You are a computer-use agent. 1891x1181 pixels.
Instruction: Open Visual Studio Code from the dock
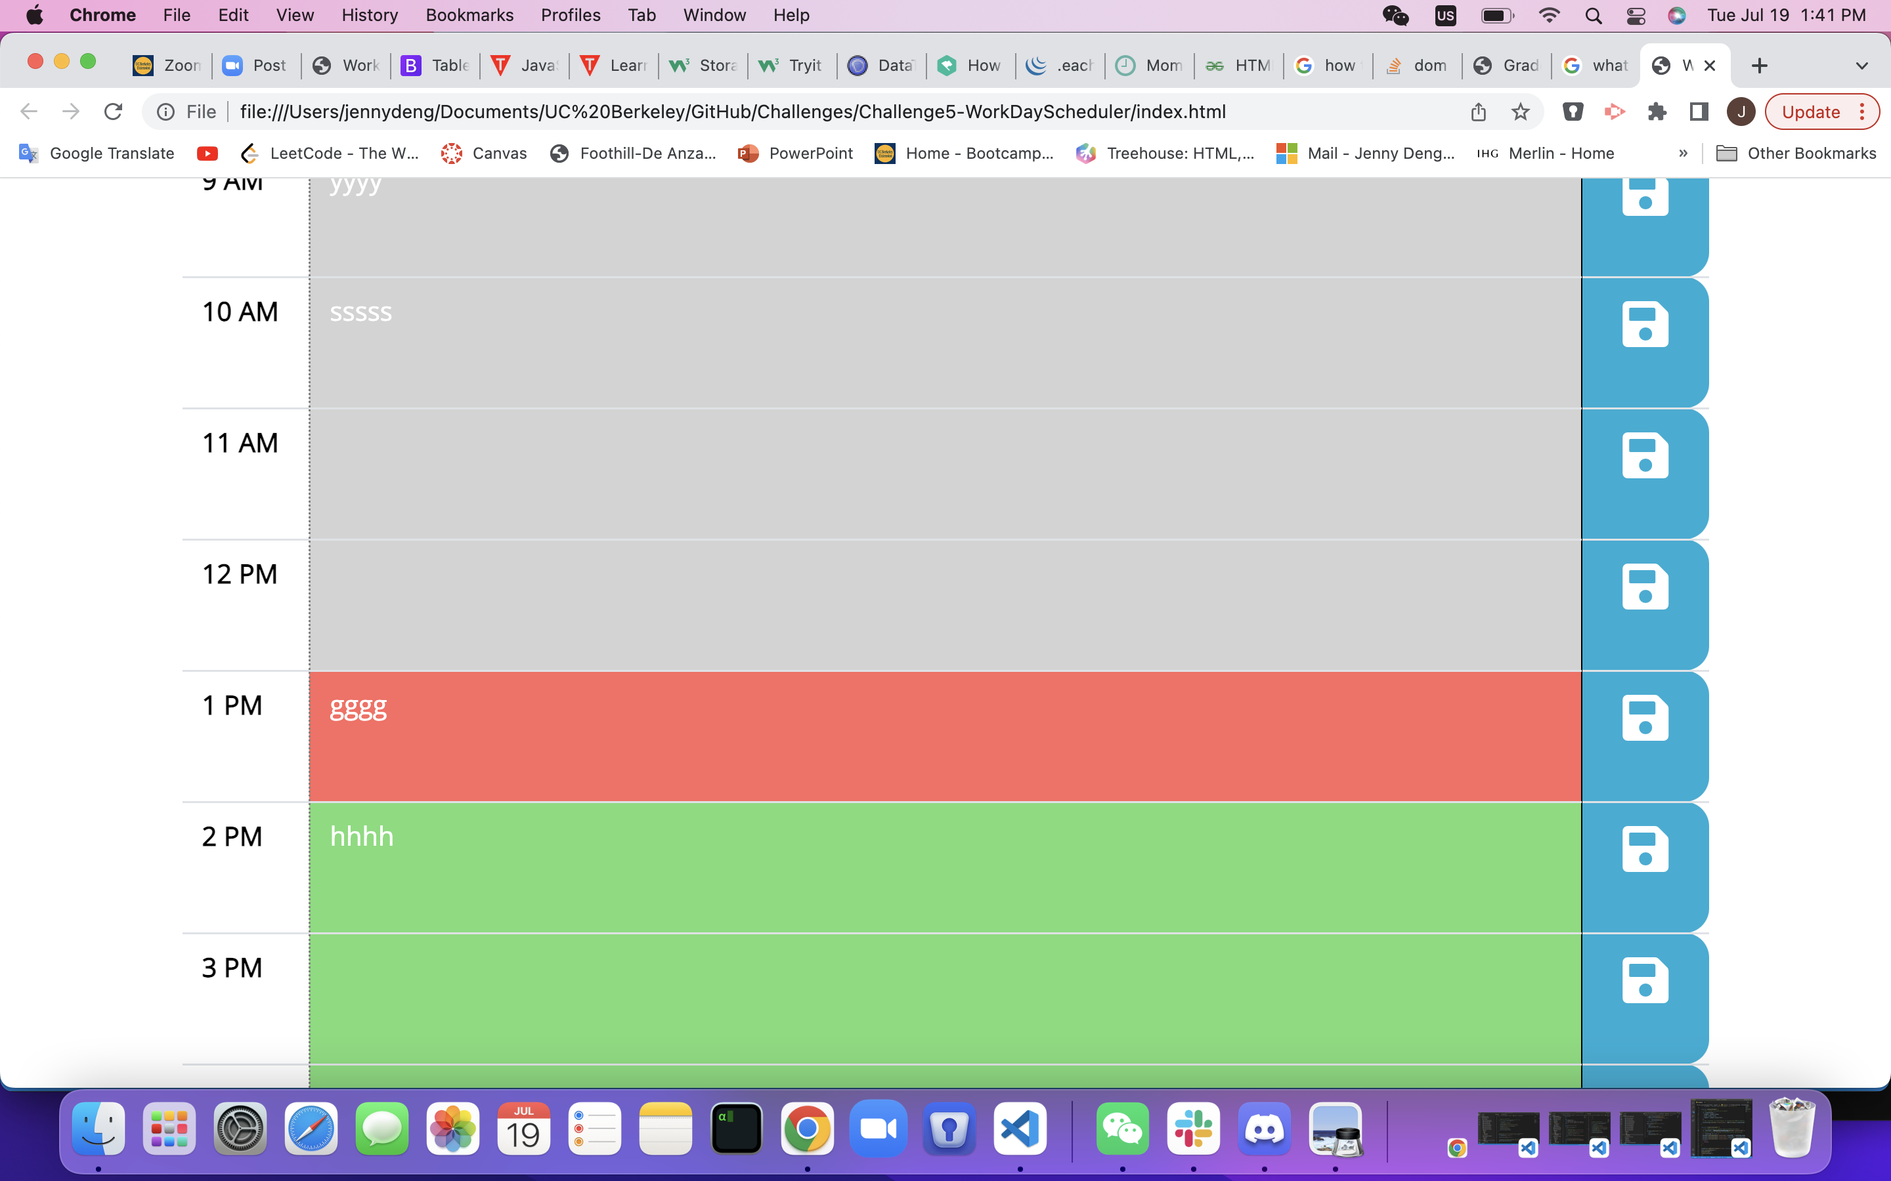pos(1020,1129)
